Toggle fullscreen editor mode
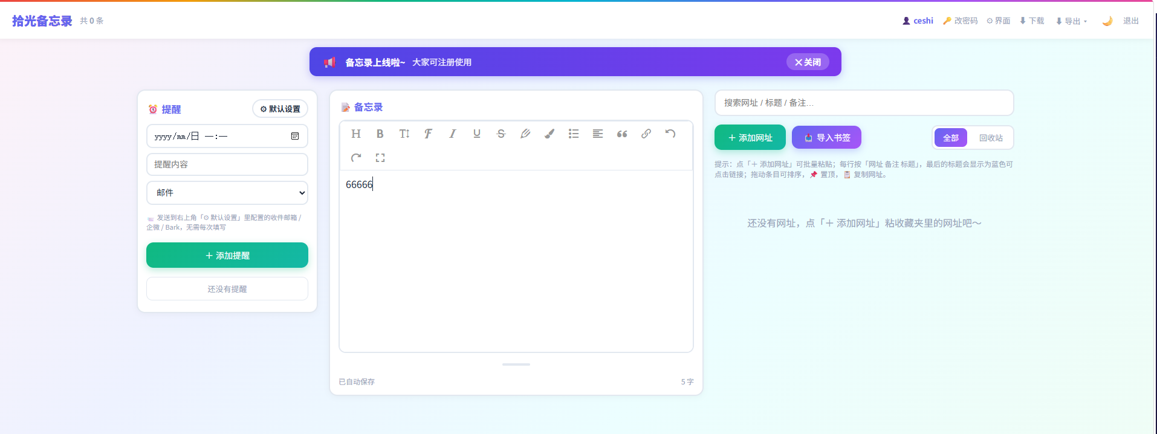Viewport: 1157px width, 434px height. pyautogui.click(x=380, y=158)
